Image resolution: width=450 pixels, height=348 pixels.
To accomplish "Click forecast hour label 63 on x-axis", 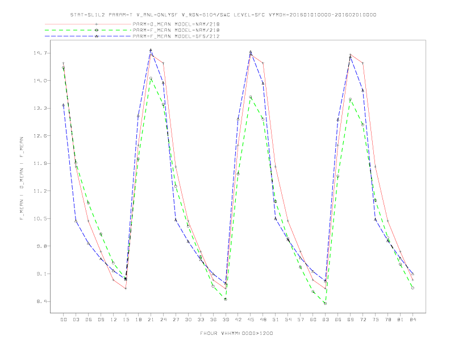I will click(x=325, y=320).
